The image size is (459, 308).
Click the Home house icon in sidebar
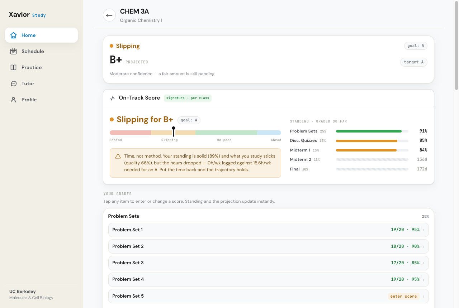tap(14, 35)
